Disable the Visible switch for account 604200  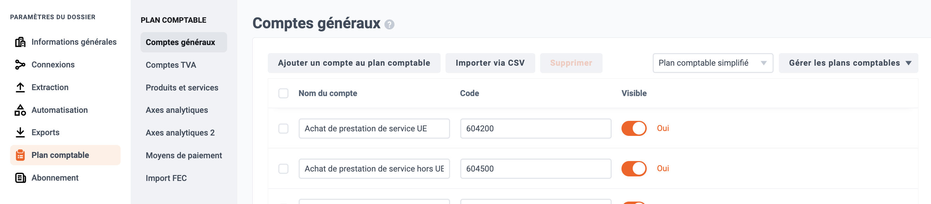click(x=634, y=128)
